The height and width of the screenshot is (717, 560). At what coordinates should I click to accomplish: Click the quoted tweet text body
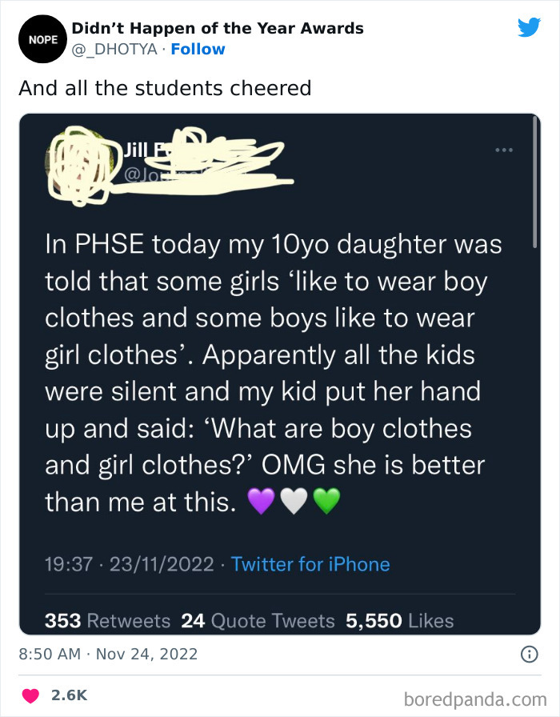click(274, 373)
